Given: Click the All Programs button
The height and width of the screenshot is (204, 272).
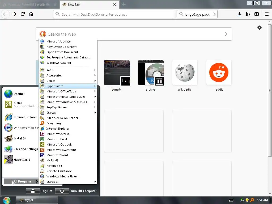Looking at the screenshot, I should click(21, 181).
